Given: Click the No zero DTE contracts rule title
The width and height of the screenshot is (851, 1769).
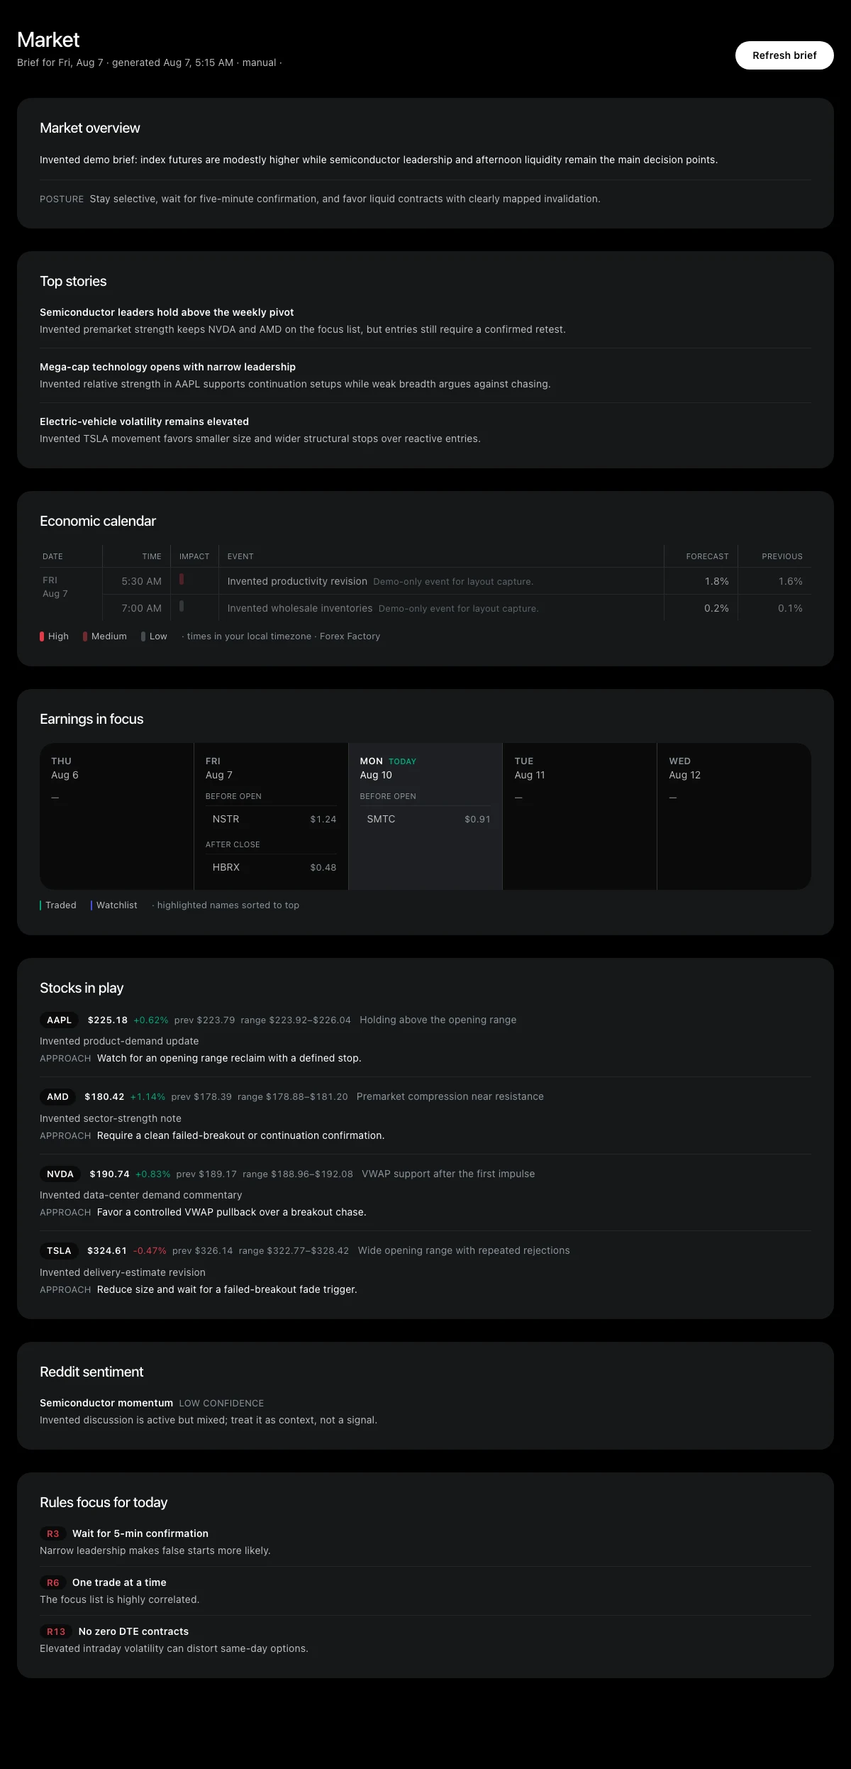Looking at the screenshot, I should [x=133, y=1631].
